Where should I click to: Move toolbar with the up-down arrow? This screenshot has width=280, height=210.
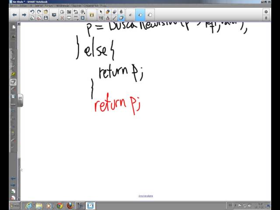(266, 18)
